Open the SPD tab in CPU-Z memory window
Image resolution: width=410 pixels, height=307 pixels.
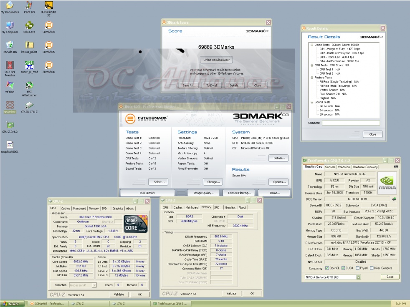pos(217,207)
